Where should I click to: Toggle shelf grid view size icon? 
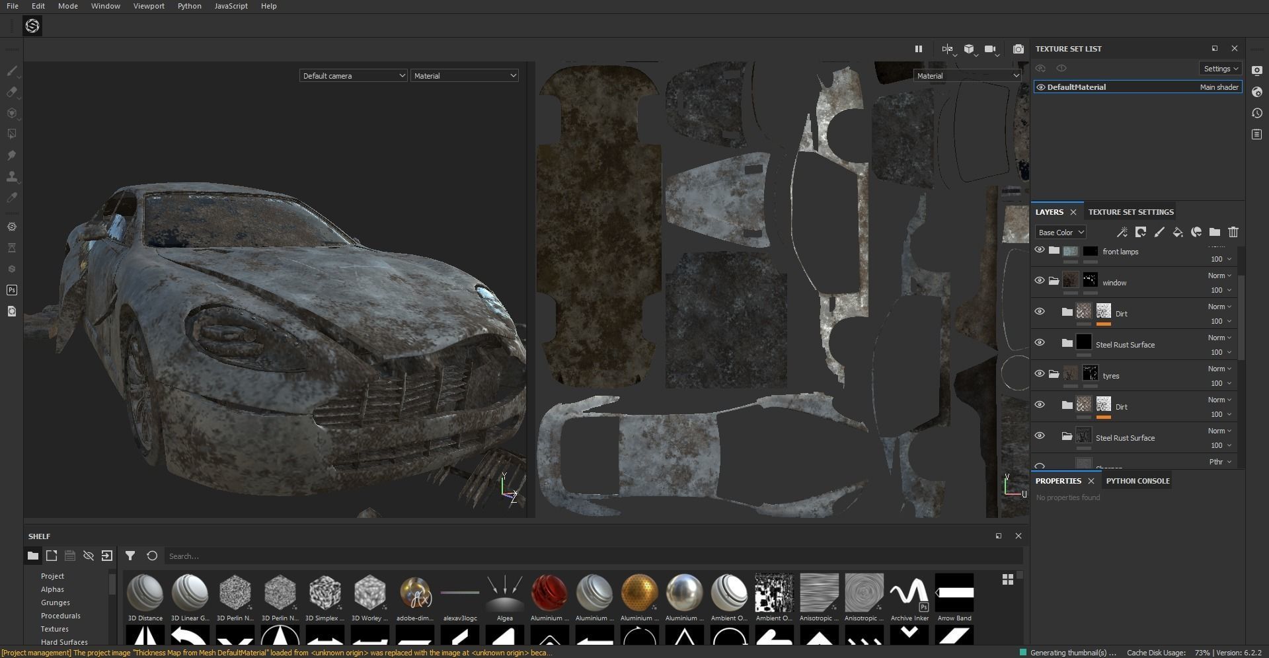pos(1008,579)
